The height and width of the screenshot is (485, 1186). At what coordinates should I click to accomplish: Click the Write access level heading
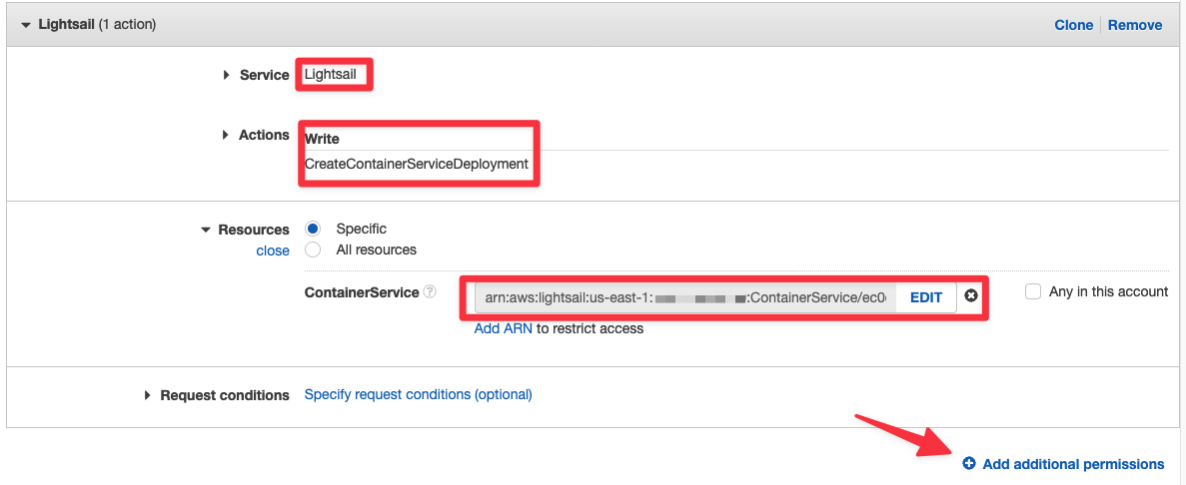pyautogui.click(x=322, y=139)
